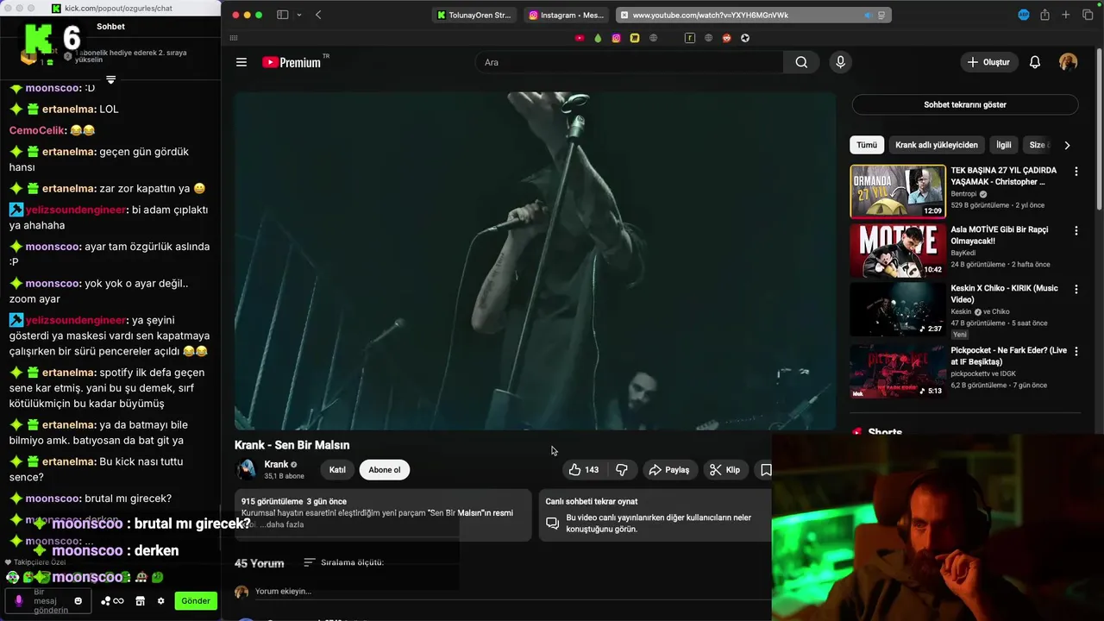Save video with the bookmark icon

[x=764, y=470]
